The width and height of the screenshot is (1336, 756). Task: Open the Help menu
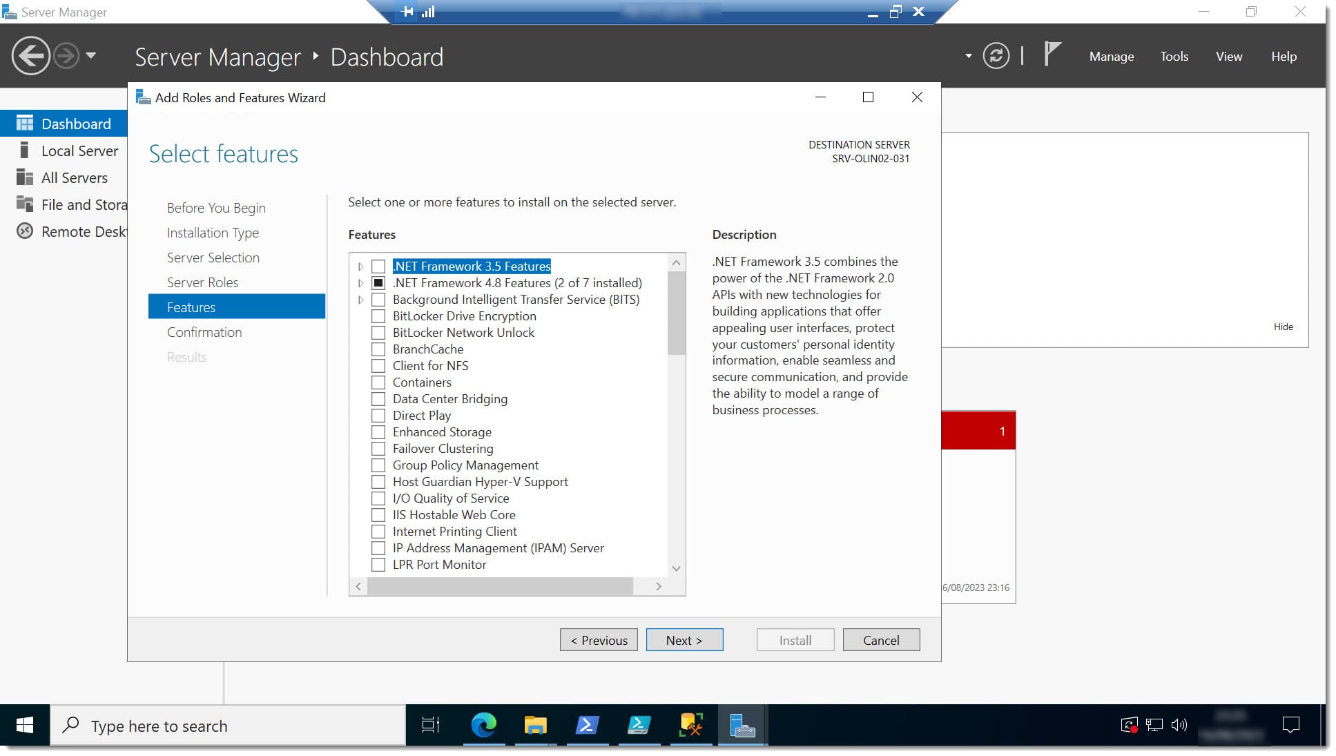click(1284, 57)
